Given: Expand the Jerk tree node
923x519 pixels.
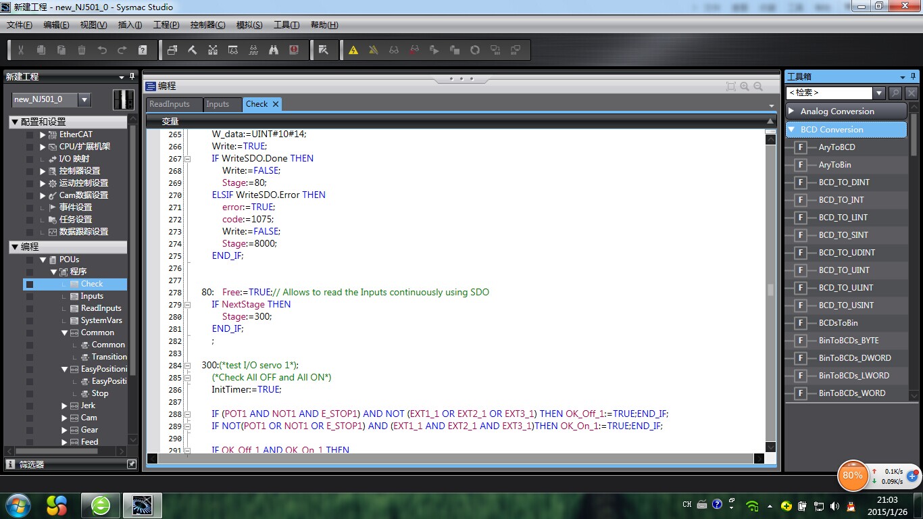Looking at the screenshot, I should pyautogui.click(x=64, y=405).
